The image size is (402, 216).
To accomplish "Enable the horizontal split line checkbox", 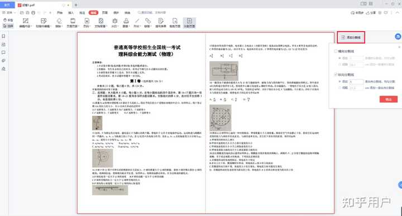I will [x=336, y=51].
